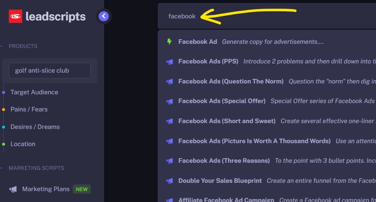376x202 pixels.
Task: Click the lightning bolt icon beside Facebook Ad
Action: coord(169,42)
